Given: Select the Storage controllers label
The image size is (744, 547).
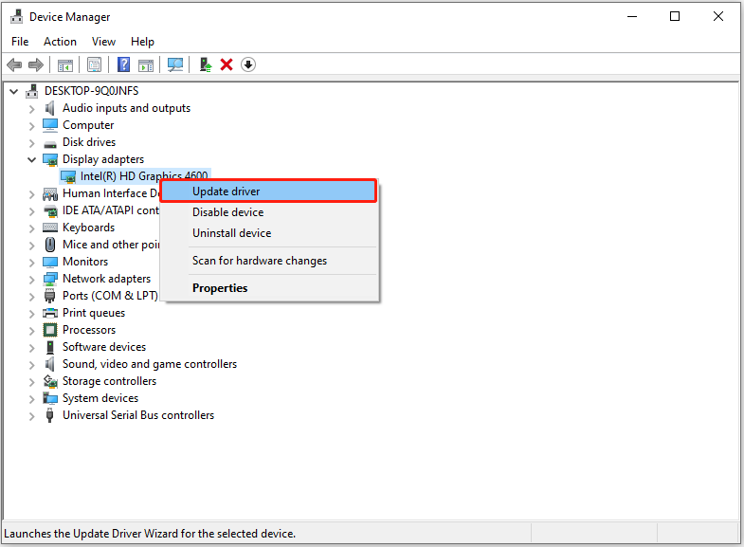Looking at the screenshot, I should pos(109,381).
